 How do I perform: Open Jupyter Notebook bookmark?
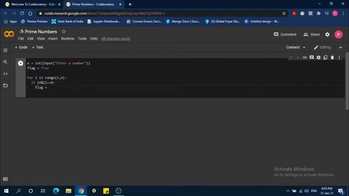tap(104, 22)
